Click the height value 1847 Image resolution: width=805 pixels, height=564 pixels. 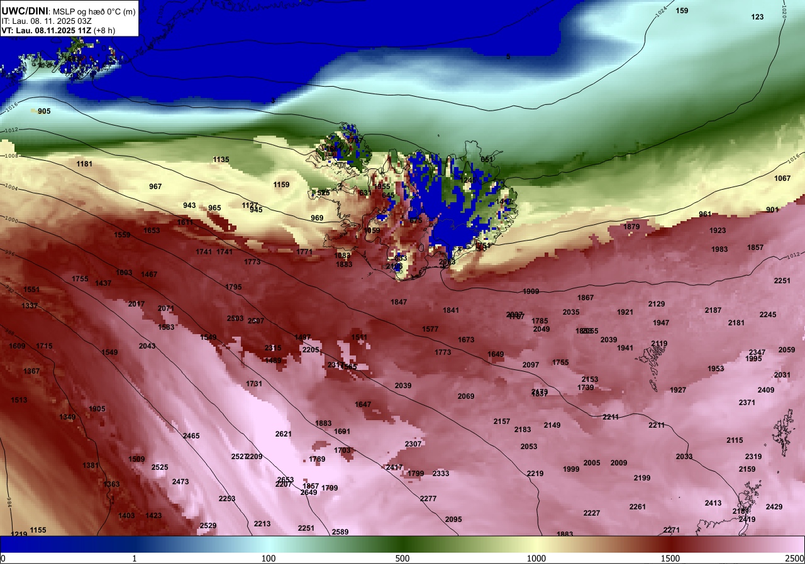pyautogui.click(x=399, y=302)
